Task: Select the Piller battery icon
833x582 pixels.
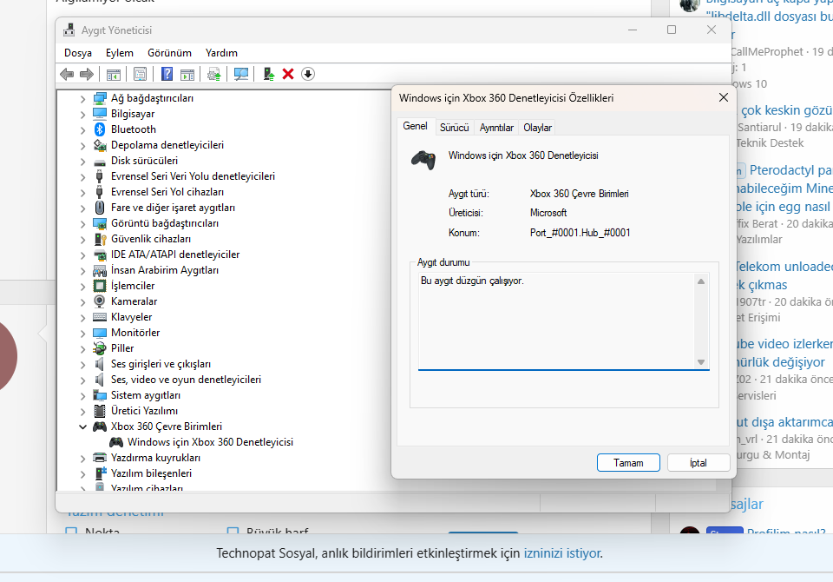Action: 99,348
